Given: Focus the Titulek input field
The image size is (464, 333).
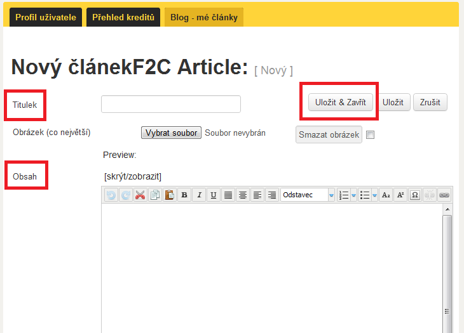Looking at the screenshot, I should [171, 104].
